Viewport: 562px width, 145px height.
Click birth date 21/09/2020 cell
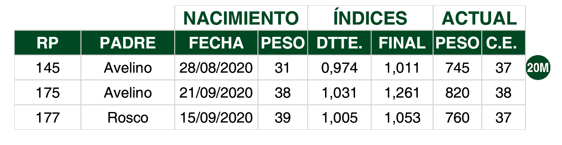pos(216,92)
